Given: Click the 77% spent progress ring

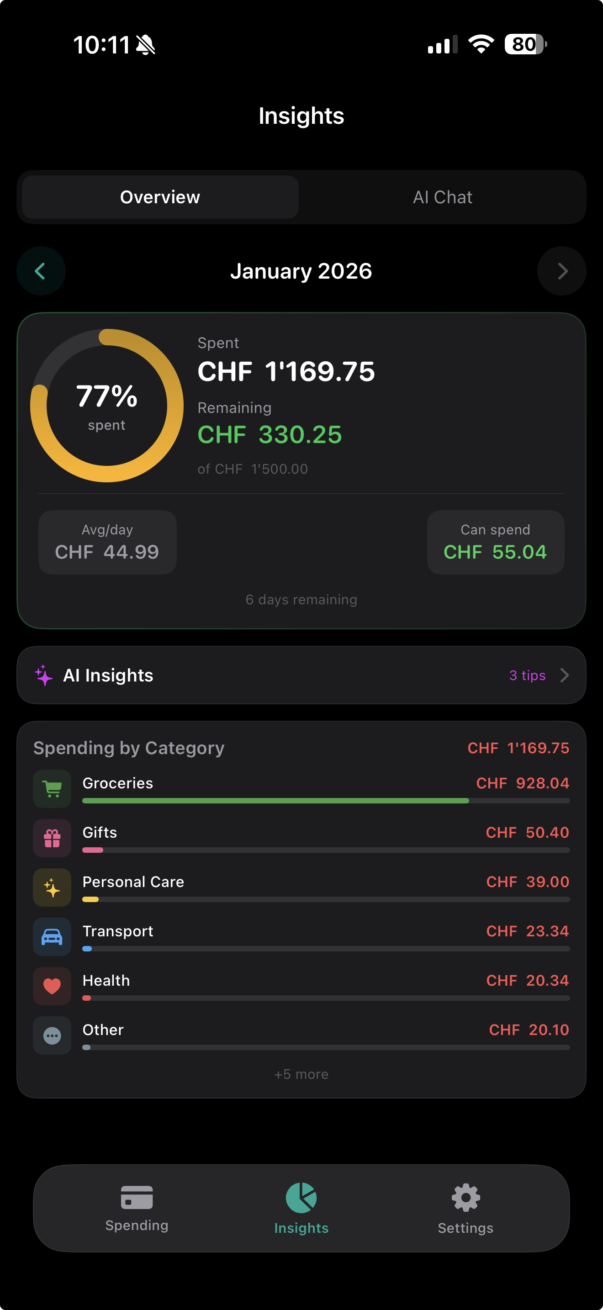Looking at the screenshot, I should tap(106, 404).
